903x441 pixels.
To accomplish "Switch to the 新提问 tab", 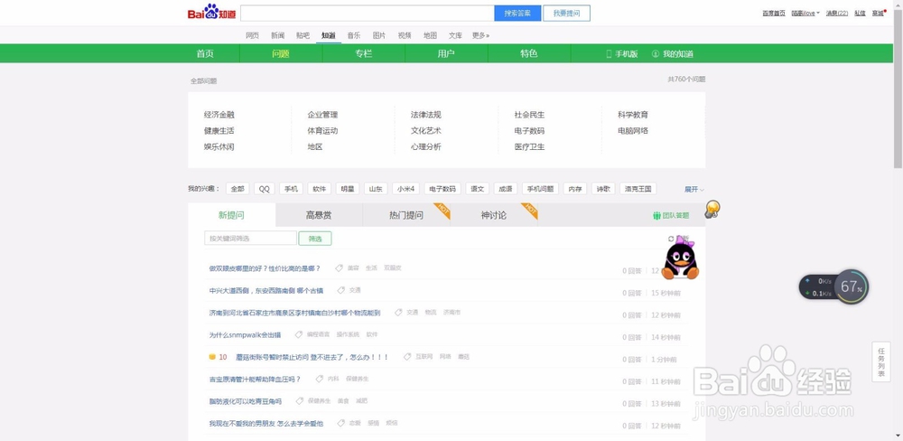I will pyautogui.click(x=231, y=215).
